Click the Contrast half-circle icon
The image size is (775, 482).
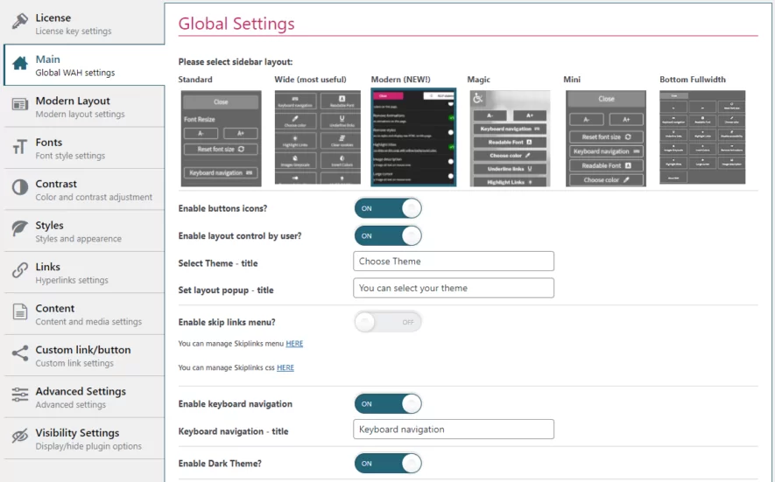point(20,187)
